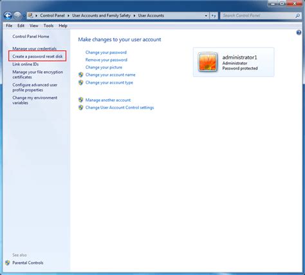Expand arrow after User Accounts and Family Safety

(x=134, y=15)
